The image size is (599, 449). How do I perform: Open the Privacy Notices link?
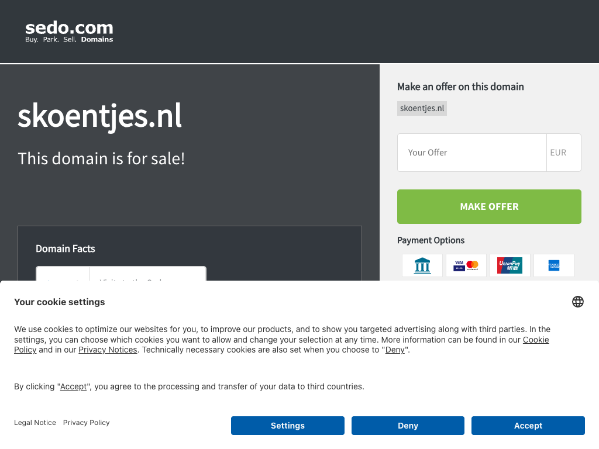pyautogui.click(x=108, y=350)
